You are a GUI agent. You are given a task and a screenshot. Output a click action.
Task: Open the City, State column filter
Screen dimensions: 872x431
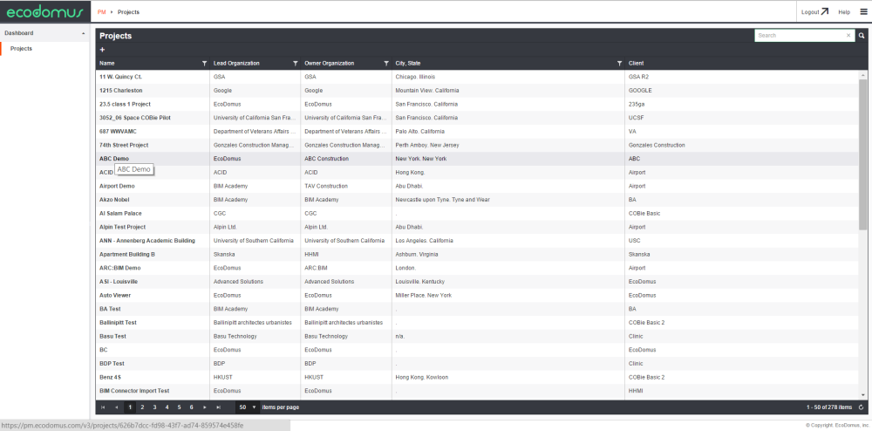pos(619,64)
